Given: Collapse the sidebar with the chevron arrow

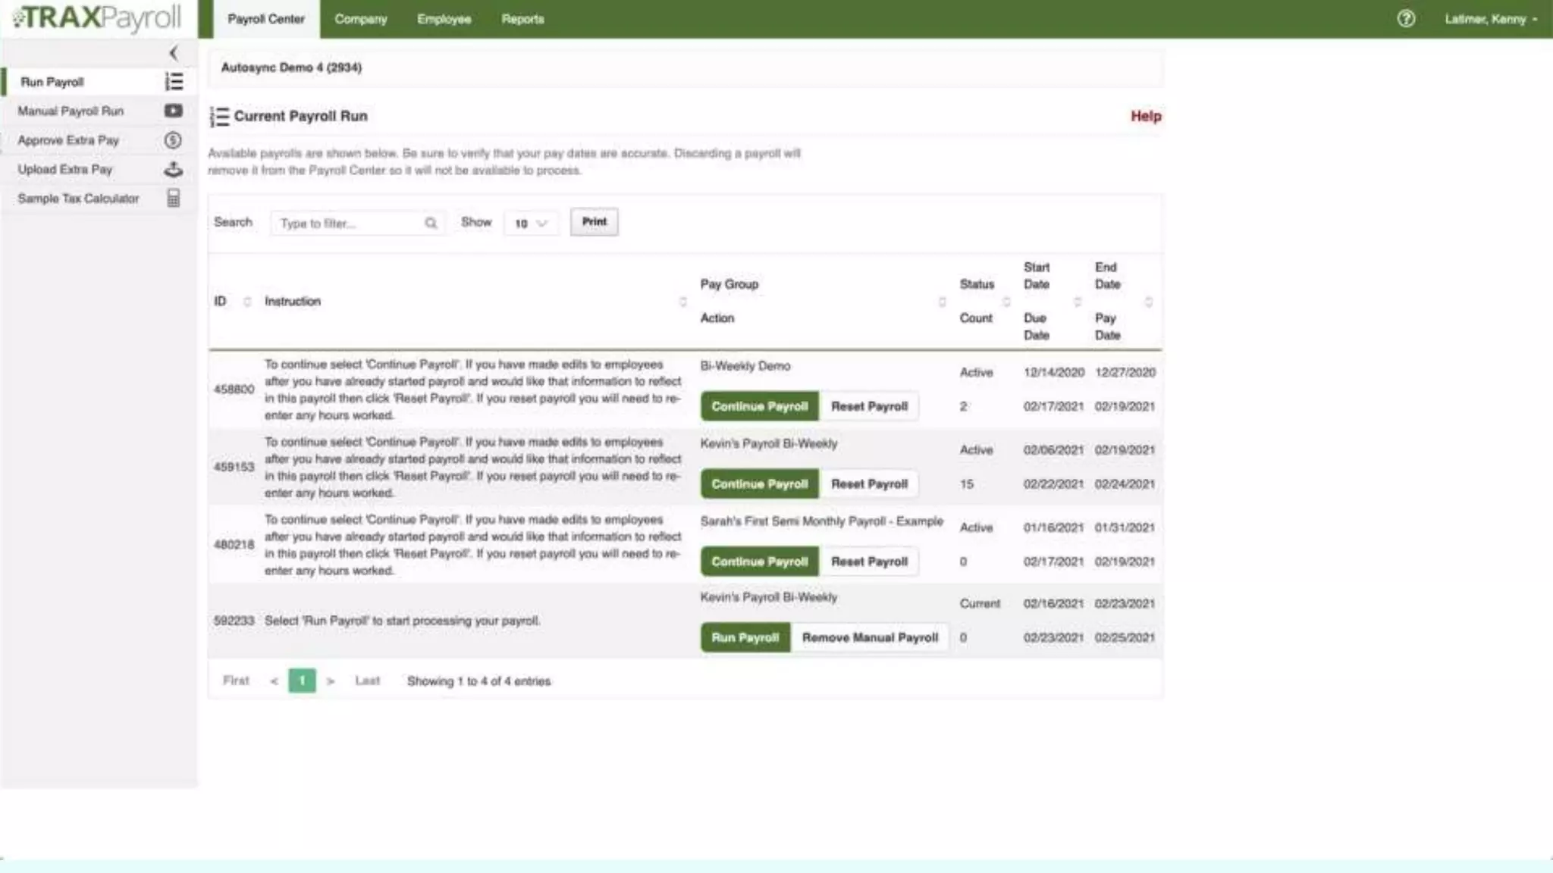Looking at the screenshot, I should tap(174, 53).
